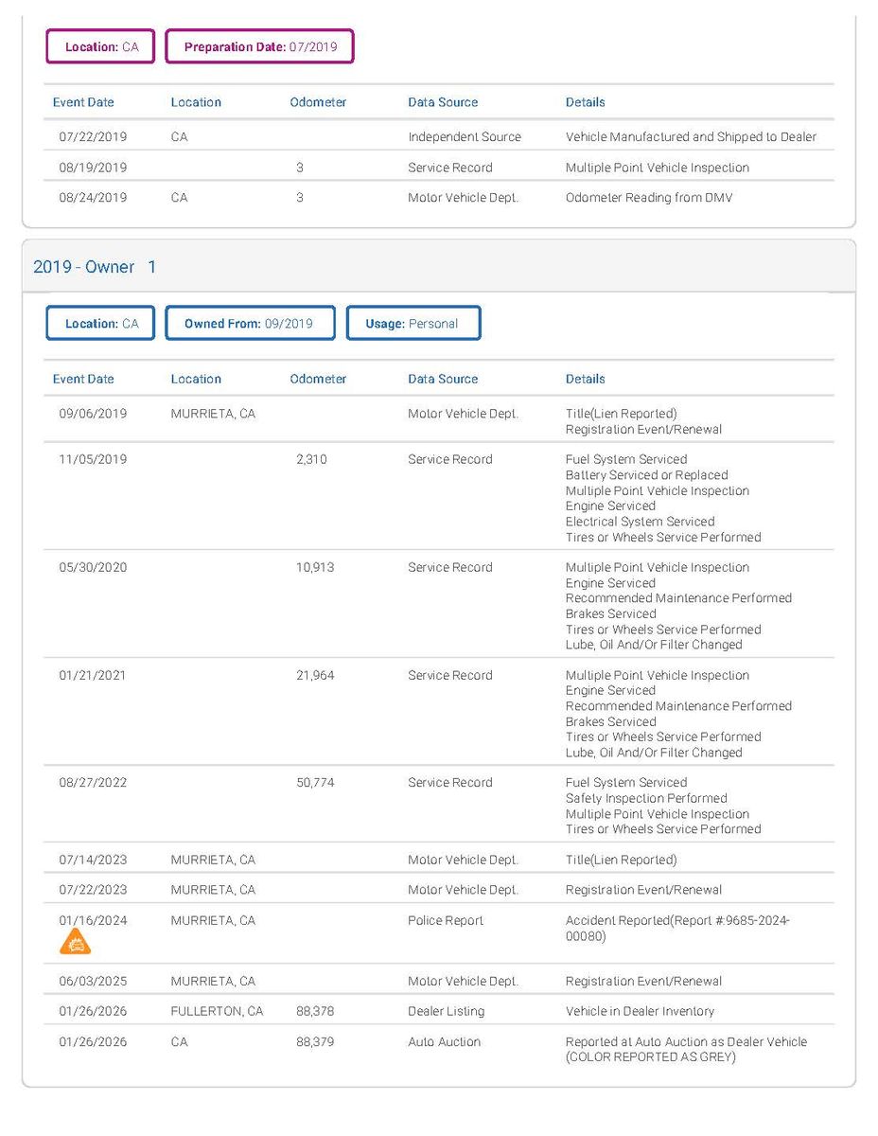The image size is (878, 1136).
Task: Select the Preparation Date: 07/2019 badge
Action: coord(259,46)
